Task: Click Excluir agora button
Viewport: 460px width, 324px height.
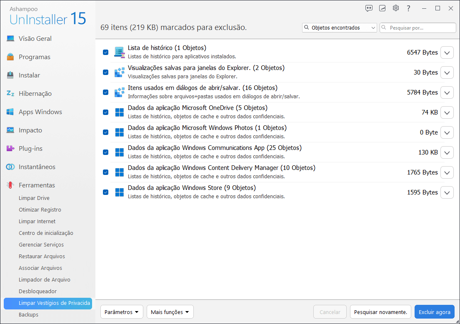Action: pos(435,312)
